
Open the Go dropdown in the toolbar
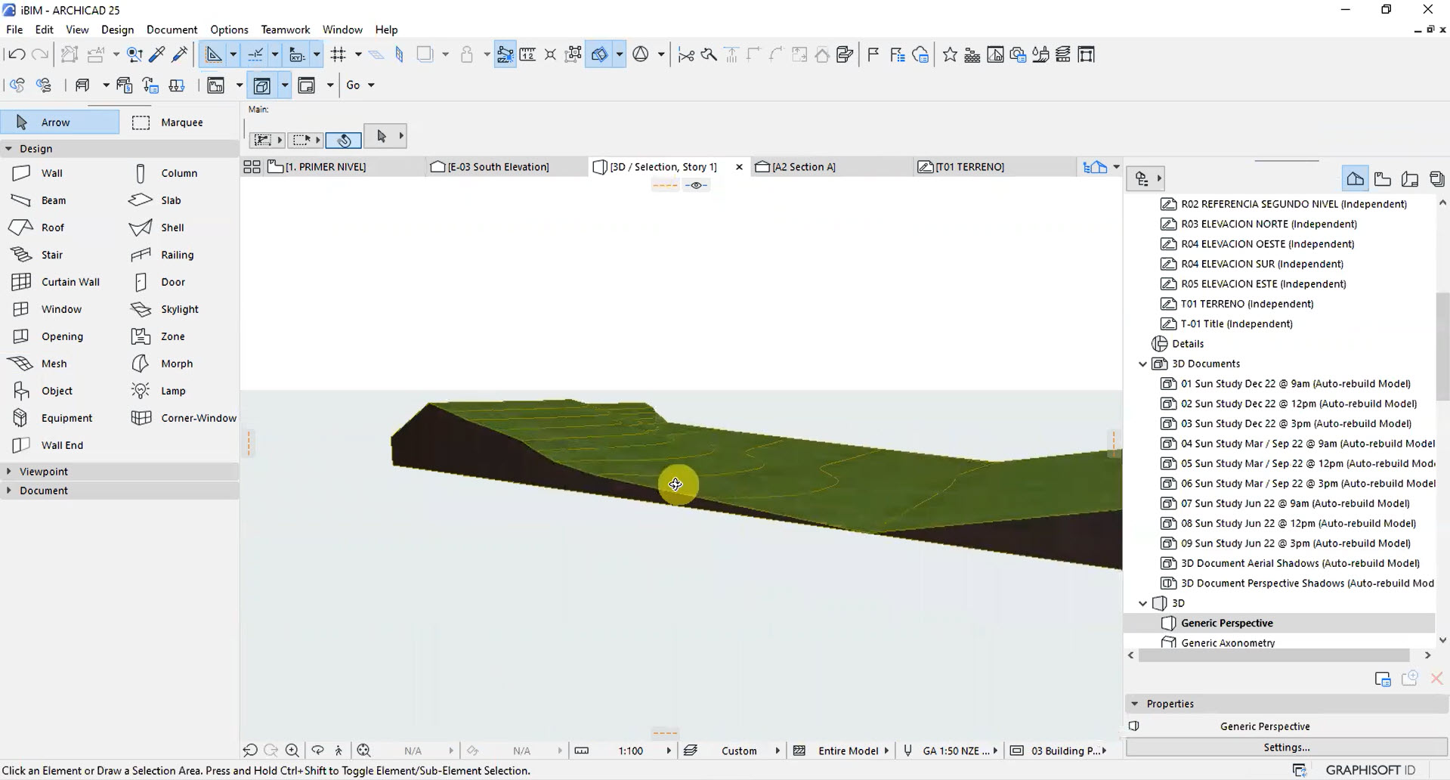(x=360, y=85)
